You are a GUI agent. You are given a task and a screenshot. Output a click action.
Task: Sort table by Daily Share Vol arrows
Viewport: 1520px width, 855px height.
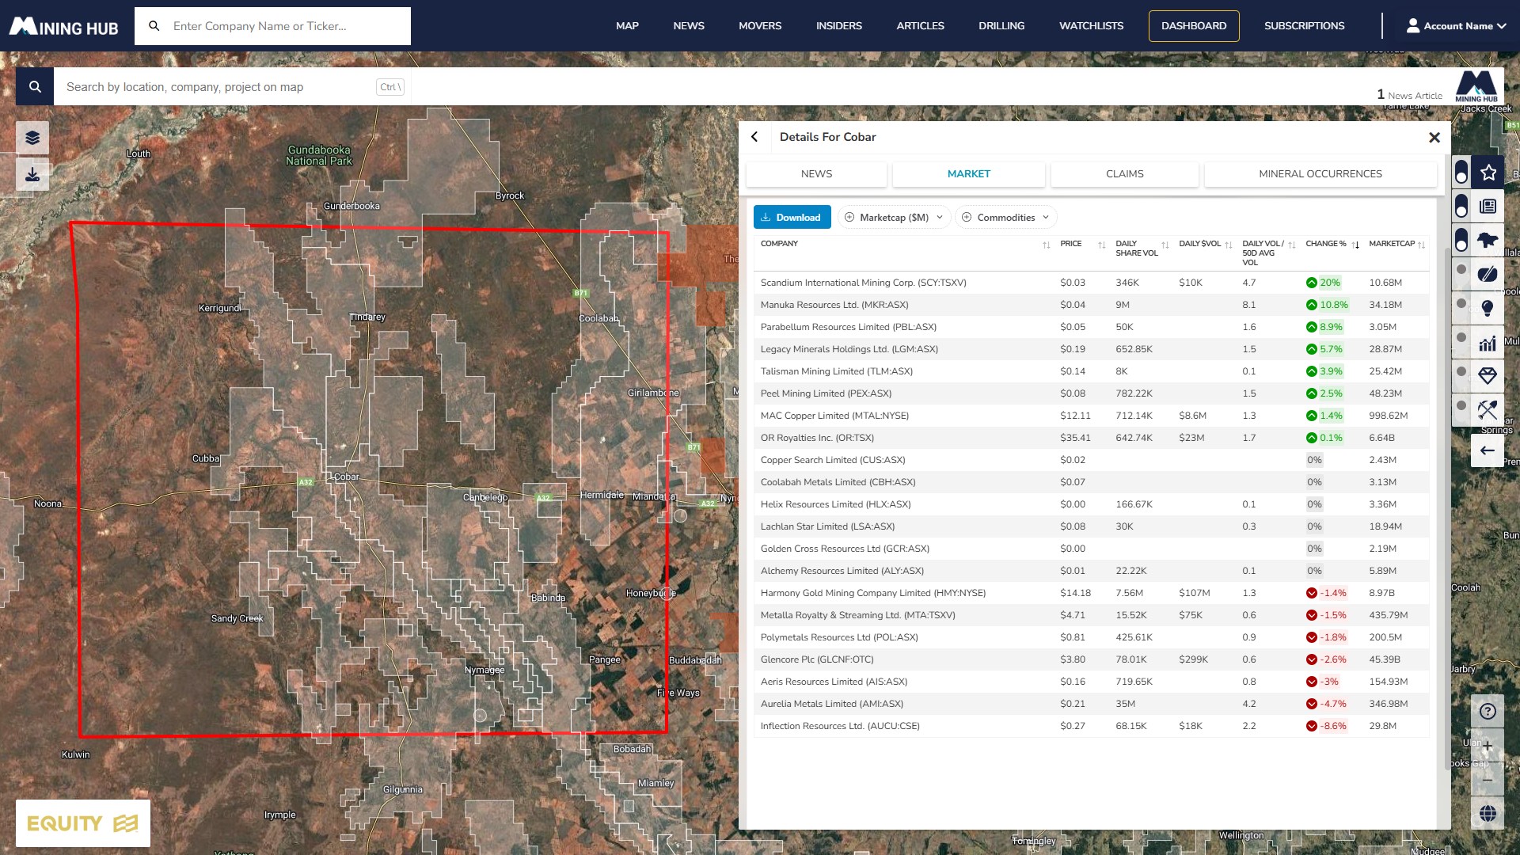coord(1165,245)
